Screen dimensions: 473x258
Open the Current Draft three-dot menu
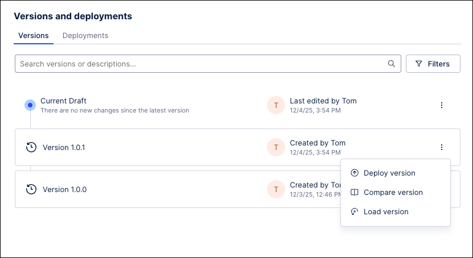click(442, 105)
